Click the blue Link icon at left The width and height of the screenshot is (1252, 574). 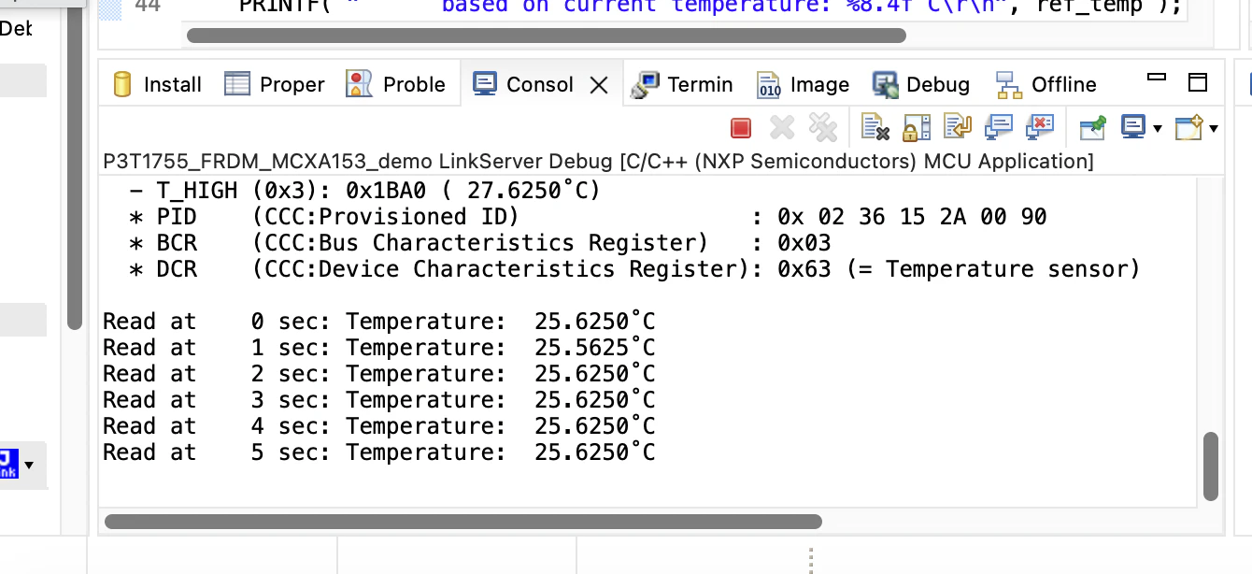coord(9,465)
